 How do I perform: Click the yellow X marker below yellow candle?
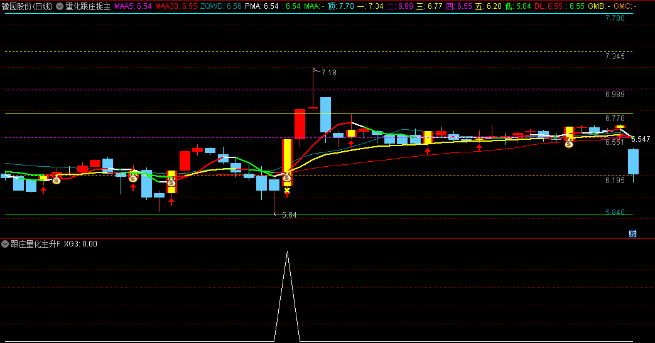pyautogui.click(x=287, y=190)
